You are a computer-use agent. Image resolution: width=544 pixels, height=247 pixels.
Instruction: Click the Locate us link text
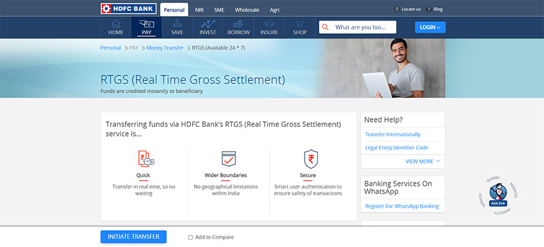tap(411, 9)
